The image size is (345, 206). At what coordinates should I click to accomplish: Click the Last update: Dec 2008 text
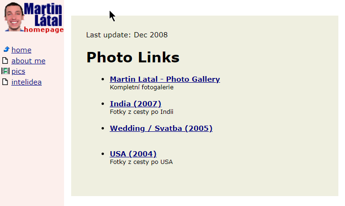point(127,35)
